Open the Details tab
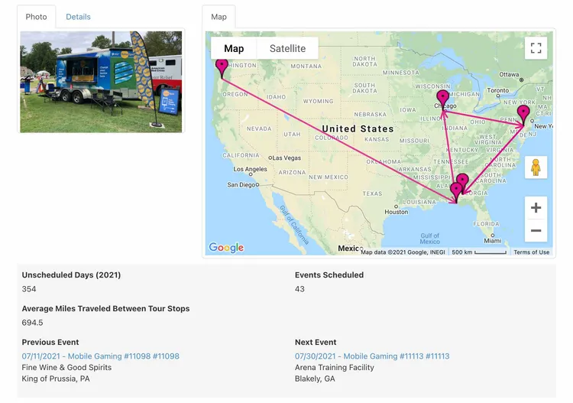This screenshot has width=573, height=403. (78, 17)
